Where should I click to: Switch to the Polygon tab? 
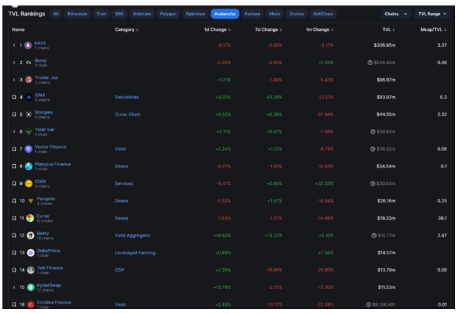169,14
